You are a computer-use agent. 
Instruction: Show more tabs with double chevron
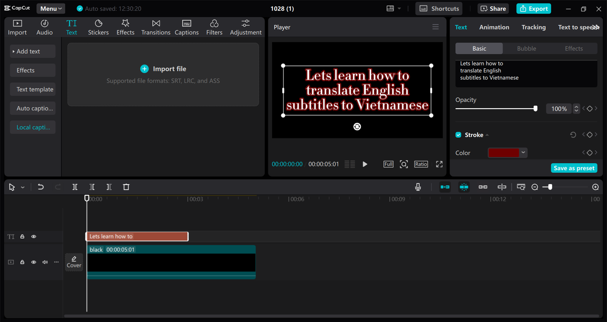pyautogui.click(x=596, y=27)
